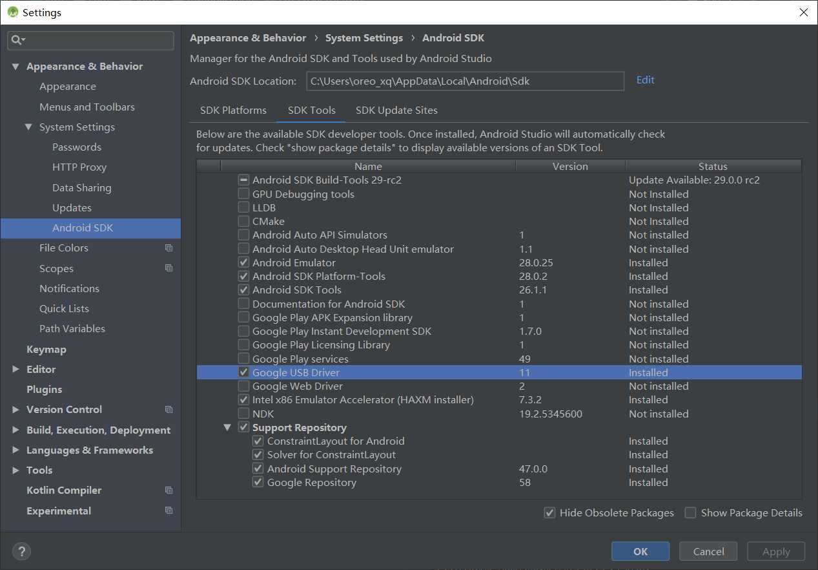This screenshot has width=818, height=570.
Task: Select Passwords in the settings tree
Action: (77, 147)
